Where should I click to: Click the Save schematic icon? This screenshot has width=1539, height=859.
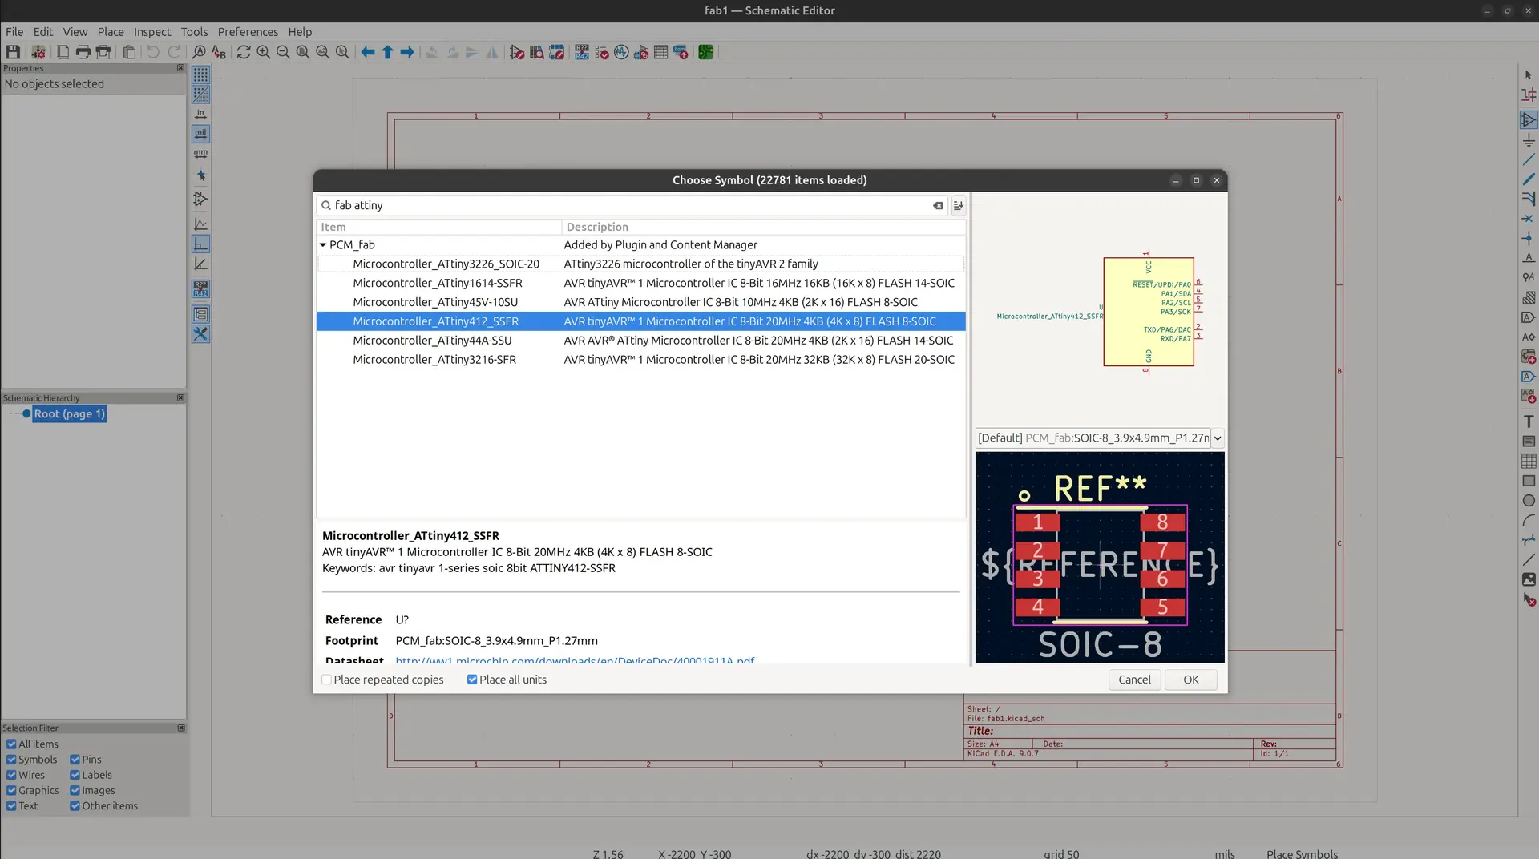[x=13, y=52]
